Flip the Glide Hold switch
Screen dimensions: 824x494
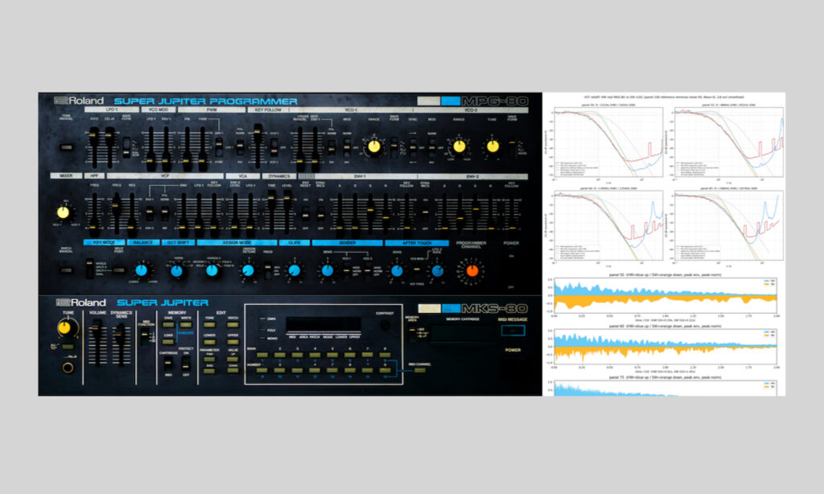point(267,270)
